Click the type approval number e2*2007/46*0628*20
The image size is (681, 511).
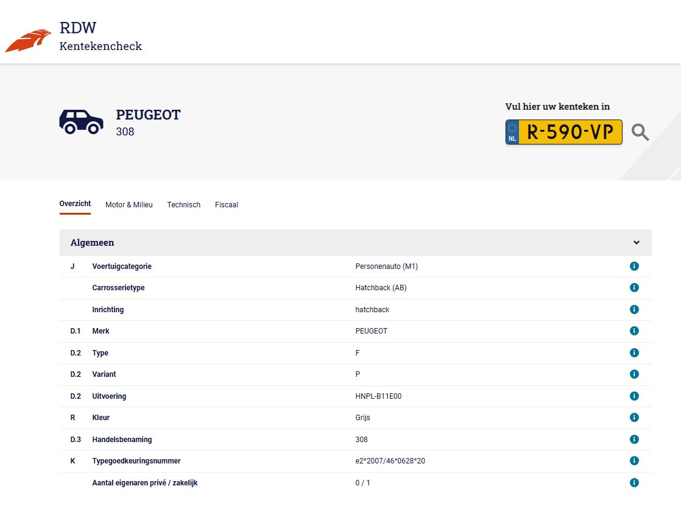[x=390, y=461]
